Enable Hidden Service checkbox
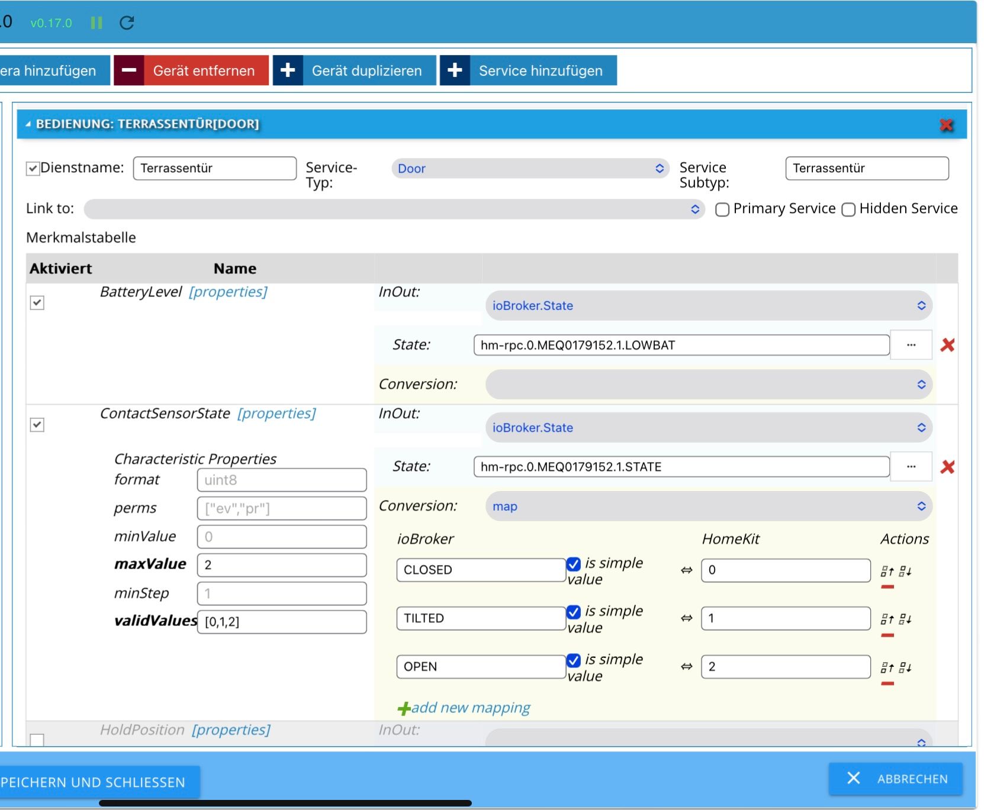The height and width of the screenshot is (810, 984). (x=848, y=209)
